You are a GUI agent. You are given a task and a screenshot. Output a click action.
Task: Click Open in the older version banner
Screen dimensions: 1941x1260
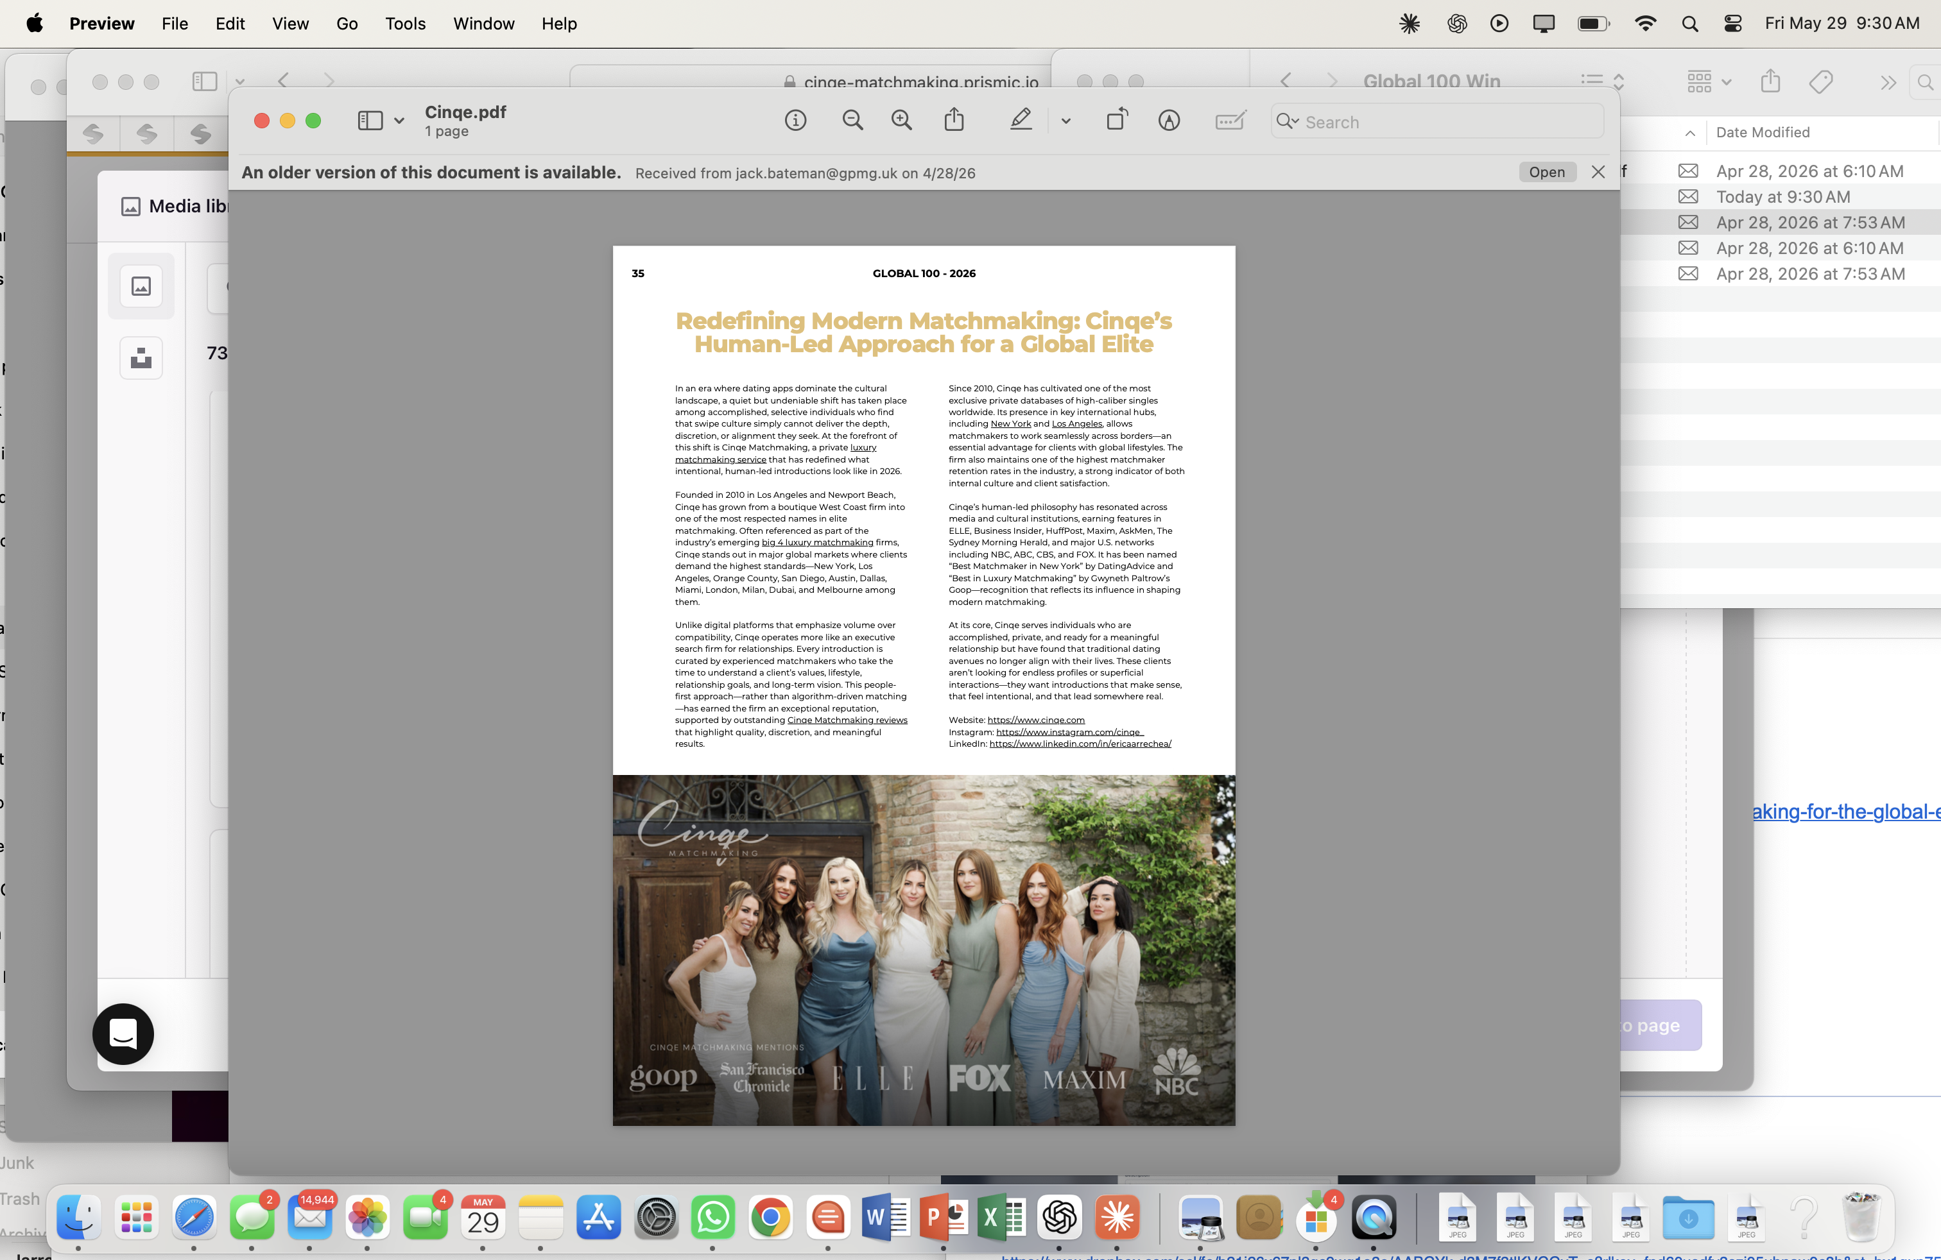1546,172
